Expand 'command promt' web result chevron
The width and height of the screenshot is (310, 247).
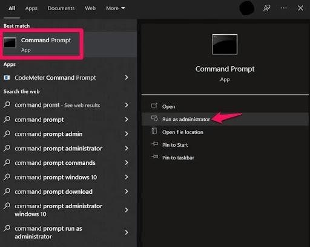click(127, 105)
